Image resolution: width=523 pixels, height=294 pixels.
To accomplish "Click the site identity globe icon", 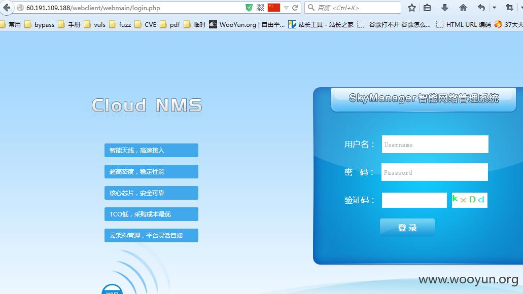I will (x=20, y=8).
